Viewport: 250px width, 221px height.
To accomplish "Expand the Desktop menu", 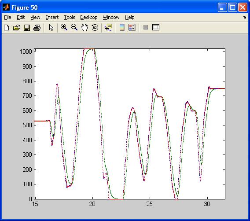I will point(88,17).
